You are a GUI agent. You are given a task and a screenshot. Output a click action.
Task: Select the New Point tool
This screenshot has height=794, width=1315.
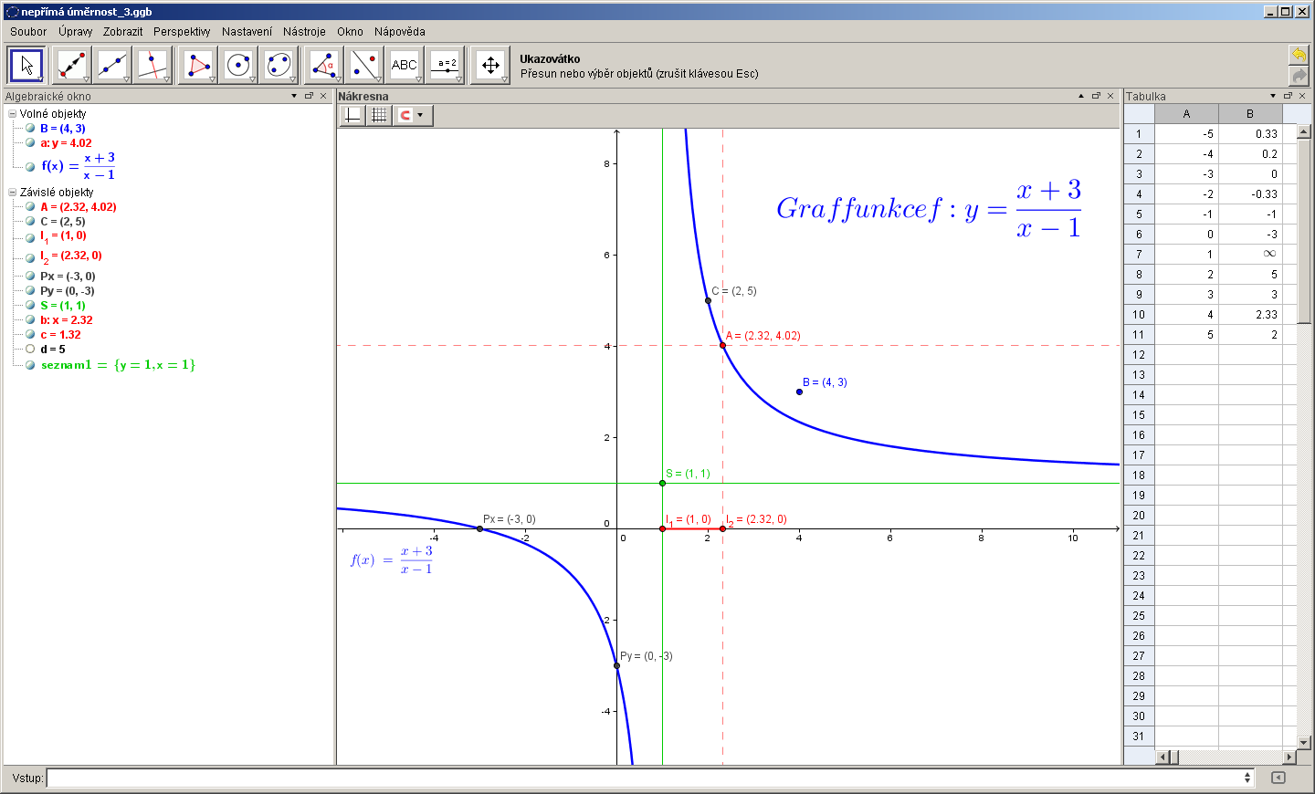click(71, 66)
